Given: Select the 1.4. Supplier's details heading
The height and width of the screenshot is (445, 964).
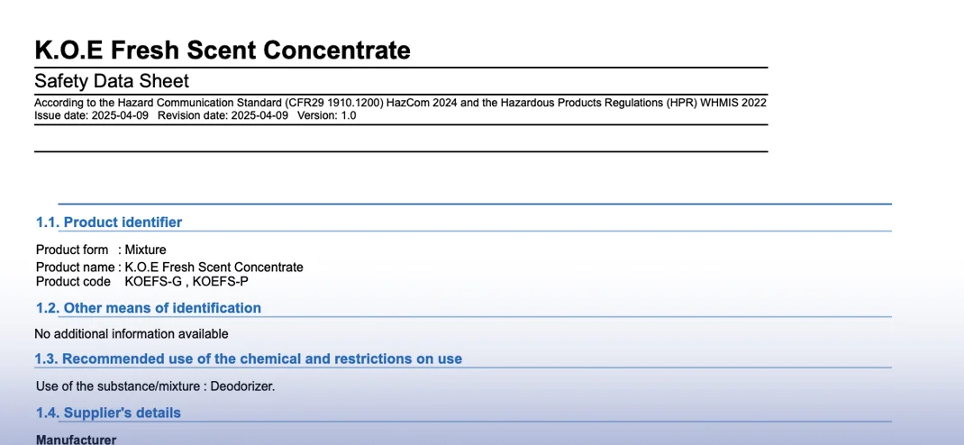Looking at the screenshot, I should [108, 413].
